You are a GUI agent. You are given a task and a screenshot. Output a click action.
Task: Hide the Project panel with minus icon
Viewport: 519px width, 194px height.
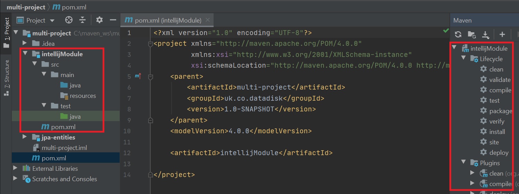click(x=113, y=20)
